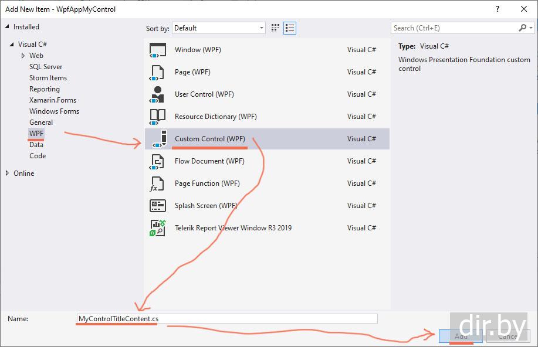Select the Storm Items category
538x347 pixels.
click(x=48, y=78)
